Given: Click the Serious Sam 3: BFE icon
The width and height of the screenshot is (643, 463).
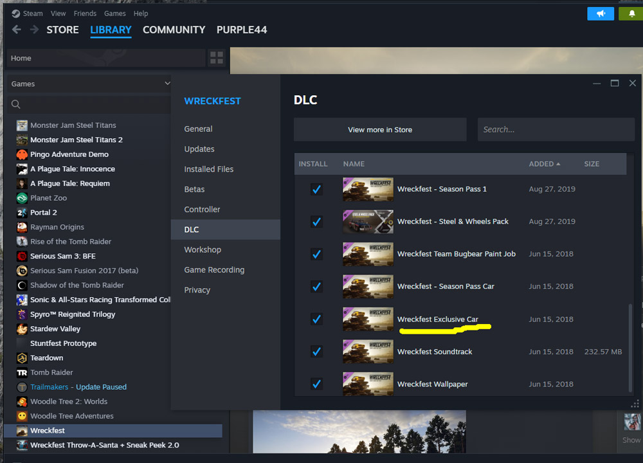Looking at the screenshot, I should pos(22,256).
